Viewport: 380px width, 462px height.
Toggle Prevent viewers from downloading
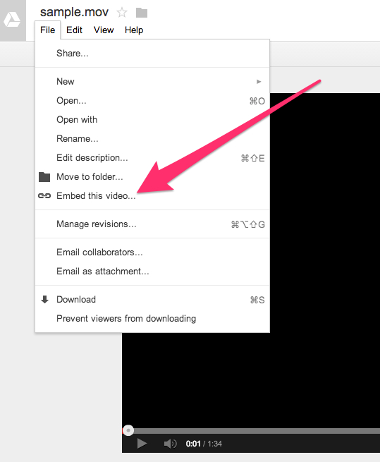[152, 319]
